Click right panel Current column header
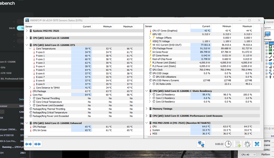 click(x=201, y=26)
